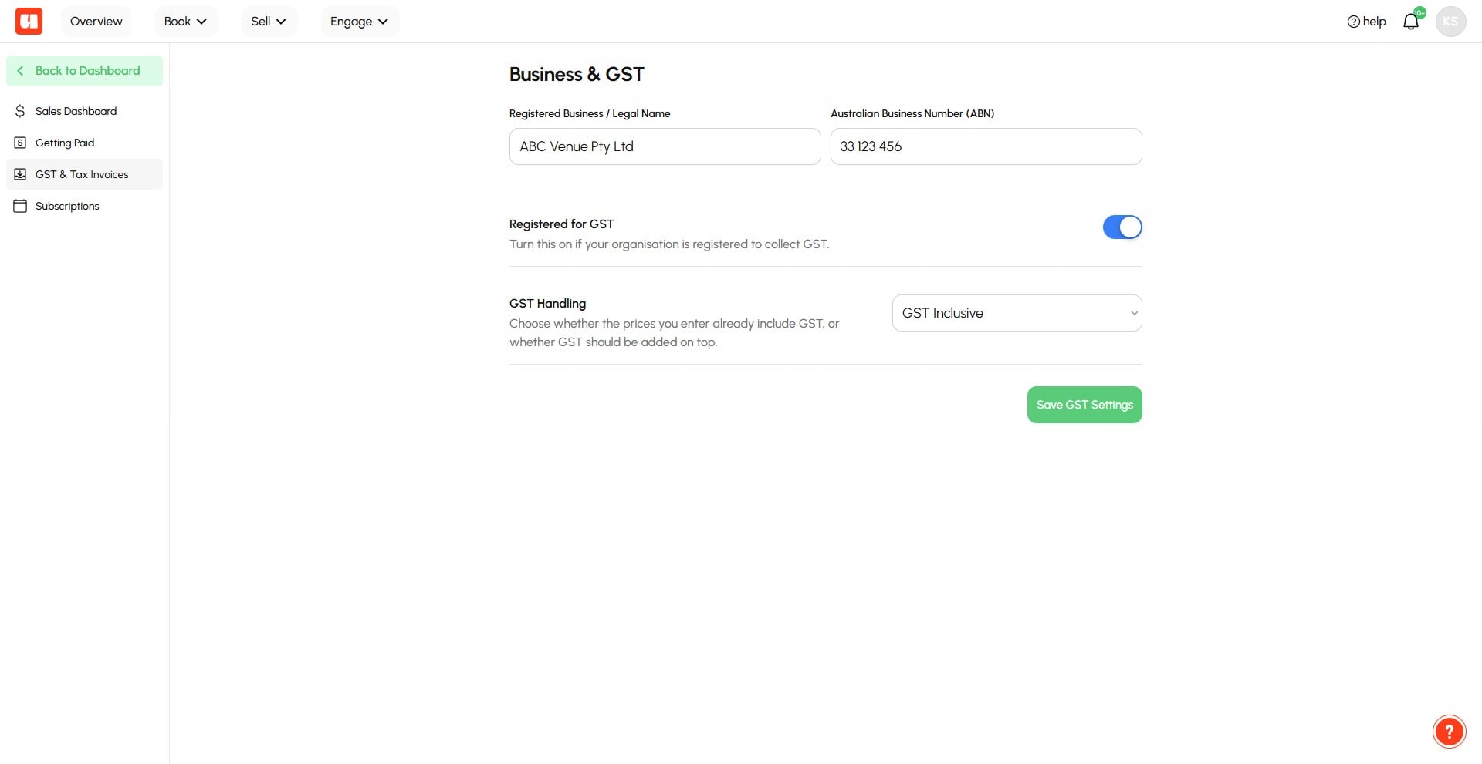Turn off the Registered for GST switch
Viewport: 1482px width, 764px height.
point(1122,227)
